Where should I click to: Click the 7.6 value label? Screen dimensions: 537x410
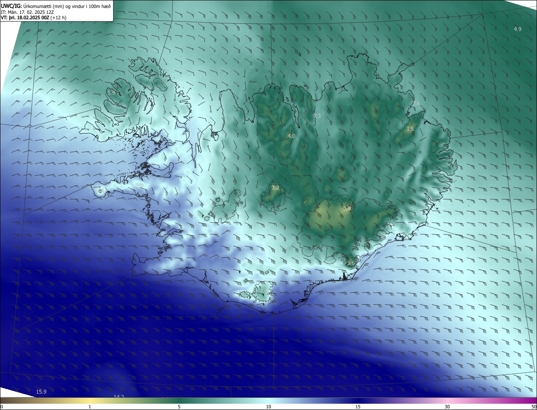pos(416,104)
